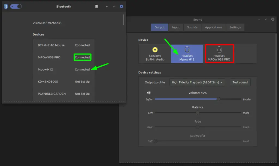Click the Fade slider handle
The height and width of the screenshot is (166, 279).
pyautogui.click(x=198, y=127)
